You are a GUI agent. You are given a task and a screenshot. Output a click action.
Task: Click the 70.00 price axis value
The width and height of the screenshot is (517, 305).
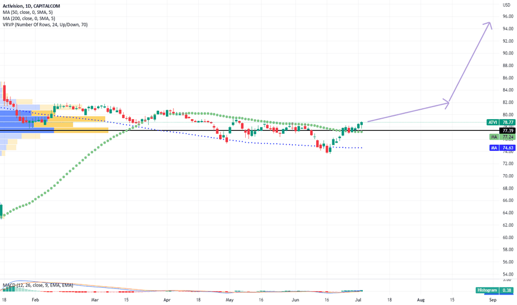(508, 176)
